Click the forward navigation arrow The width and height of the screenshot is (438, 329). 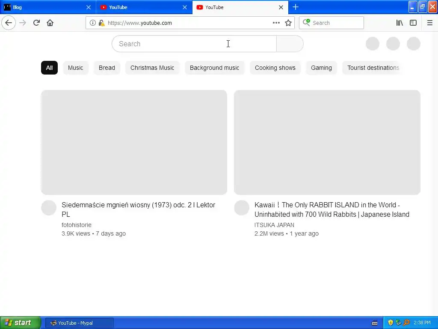tap(23, 23)
